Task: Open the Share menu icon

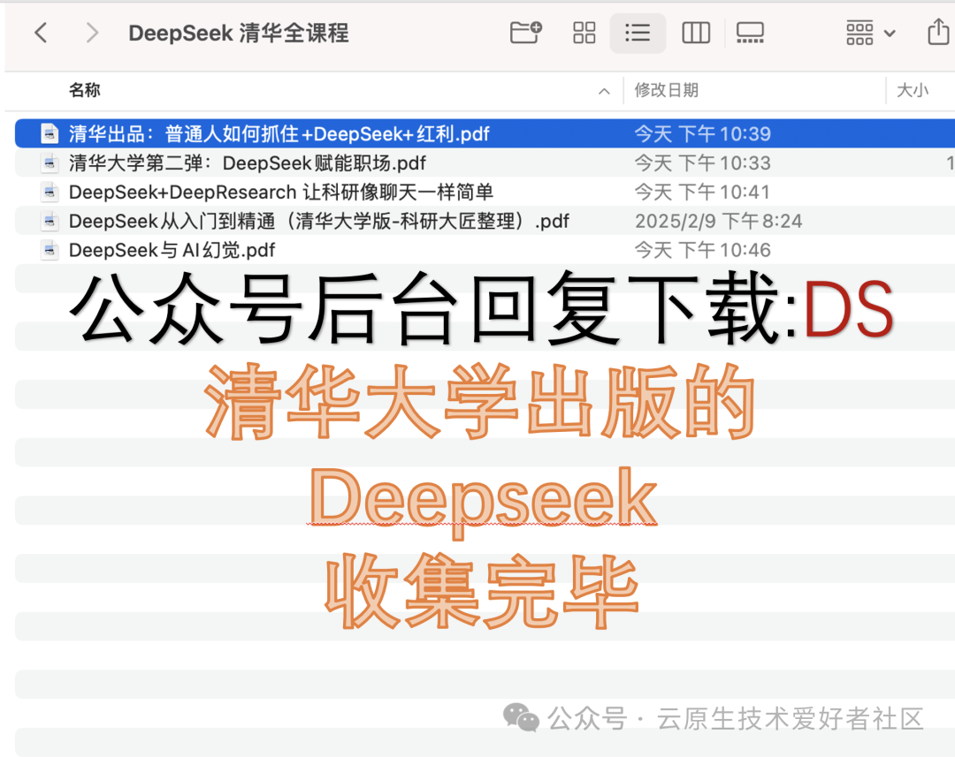Action: 938,32
